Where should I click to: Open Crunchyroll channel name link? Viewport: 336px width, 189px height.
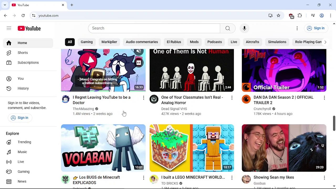(x=262, y=109)
